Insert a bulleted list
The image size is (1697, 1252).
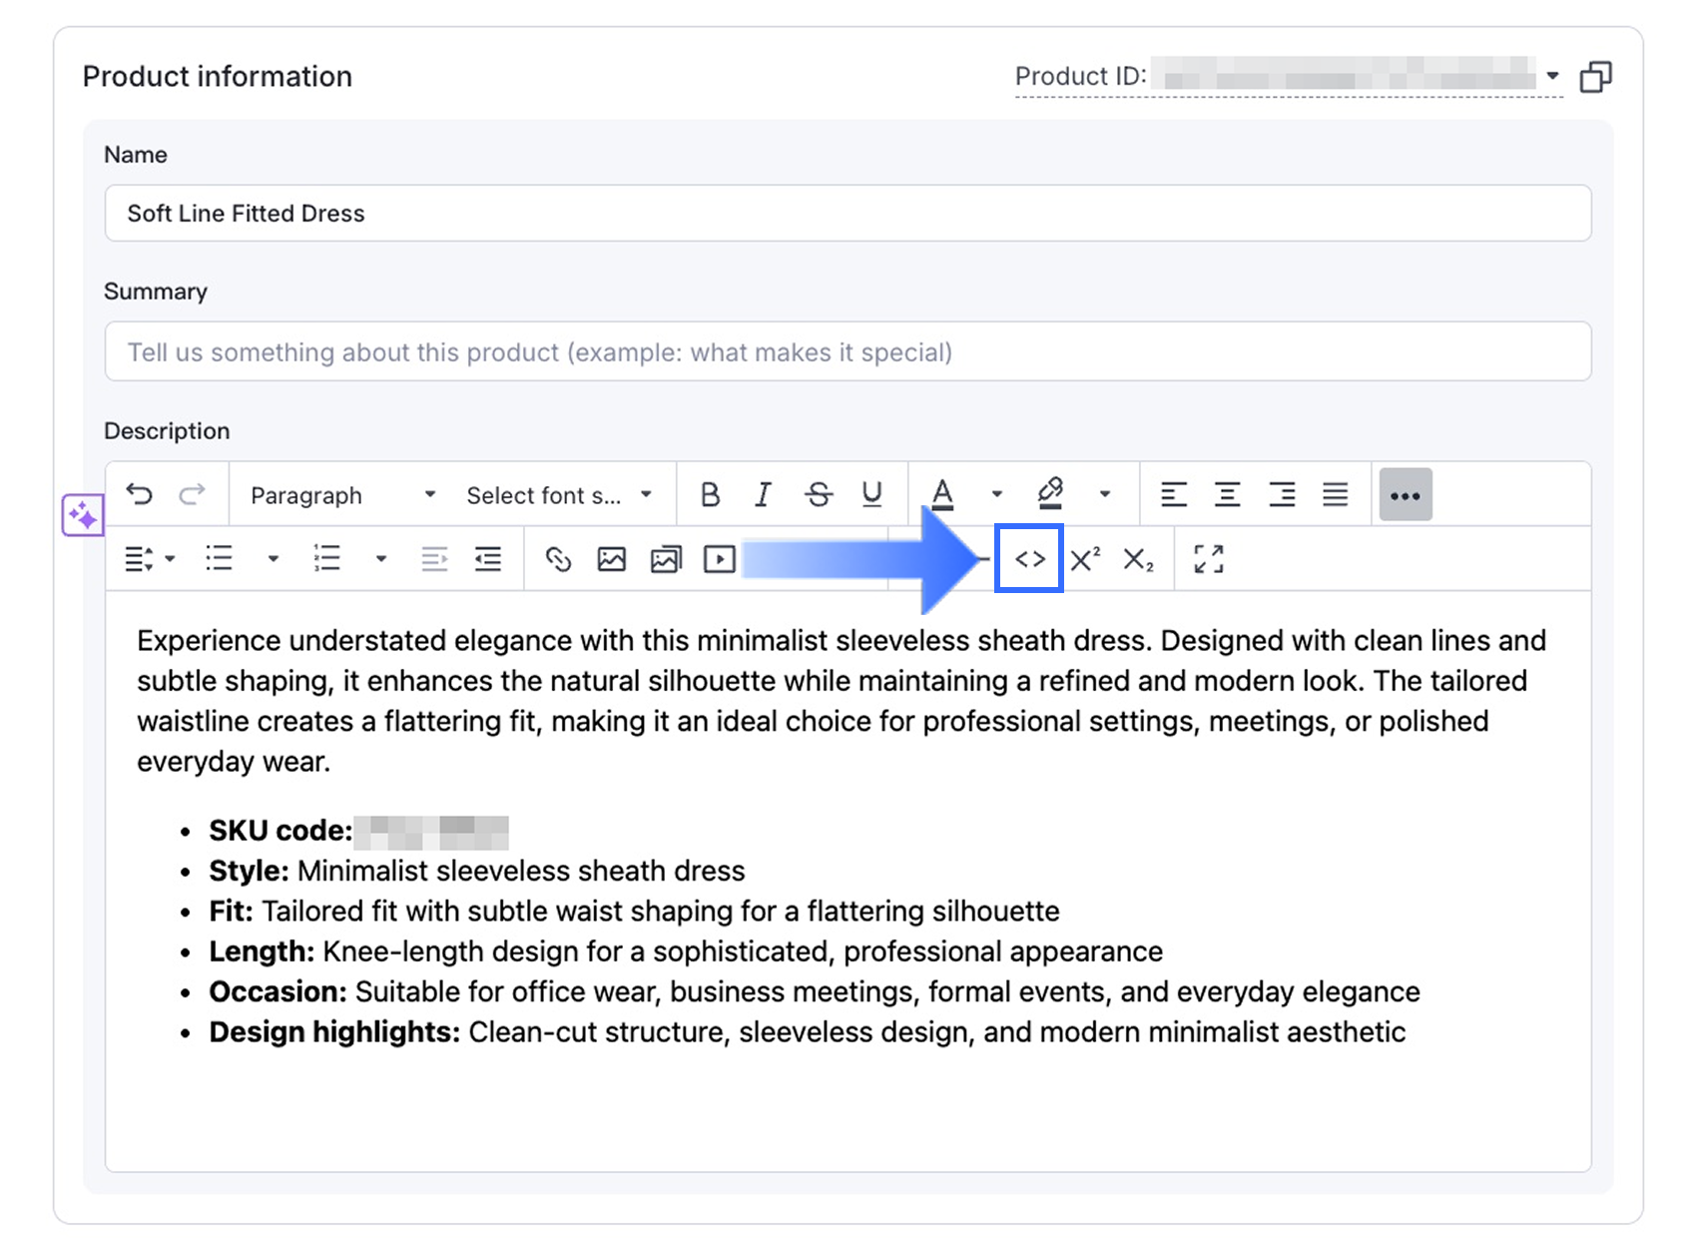pyautogui.click(x=220, y=559)
